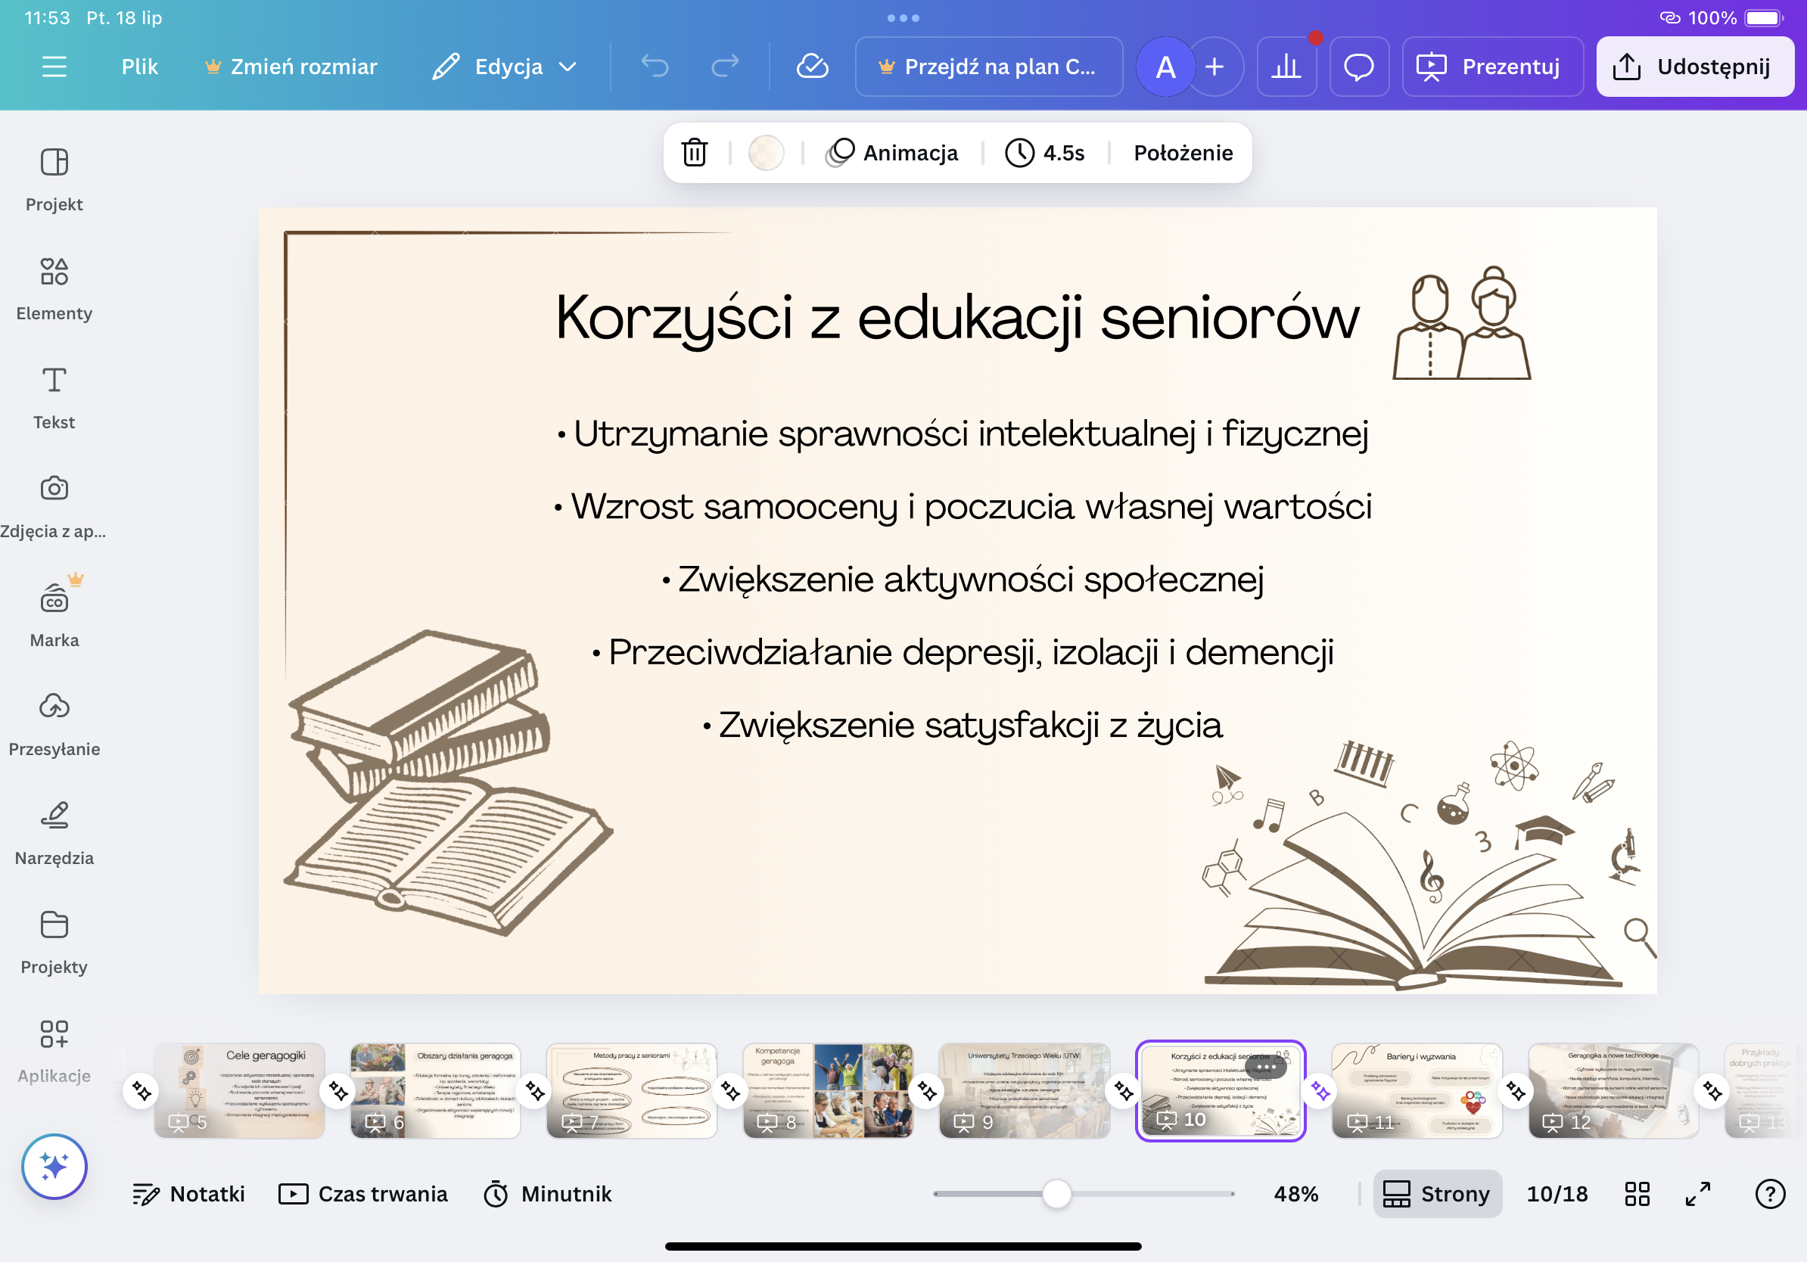Screen dimensions: 1807x1262
Task: Add transition between pages 5 and 6
Action: (338, 1091)
